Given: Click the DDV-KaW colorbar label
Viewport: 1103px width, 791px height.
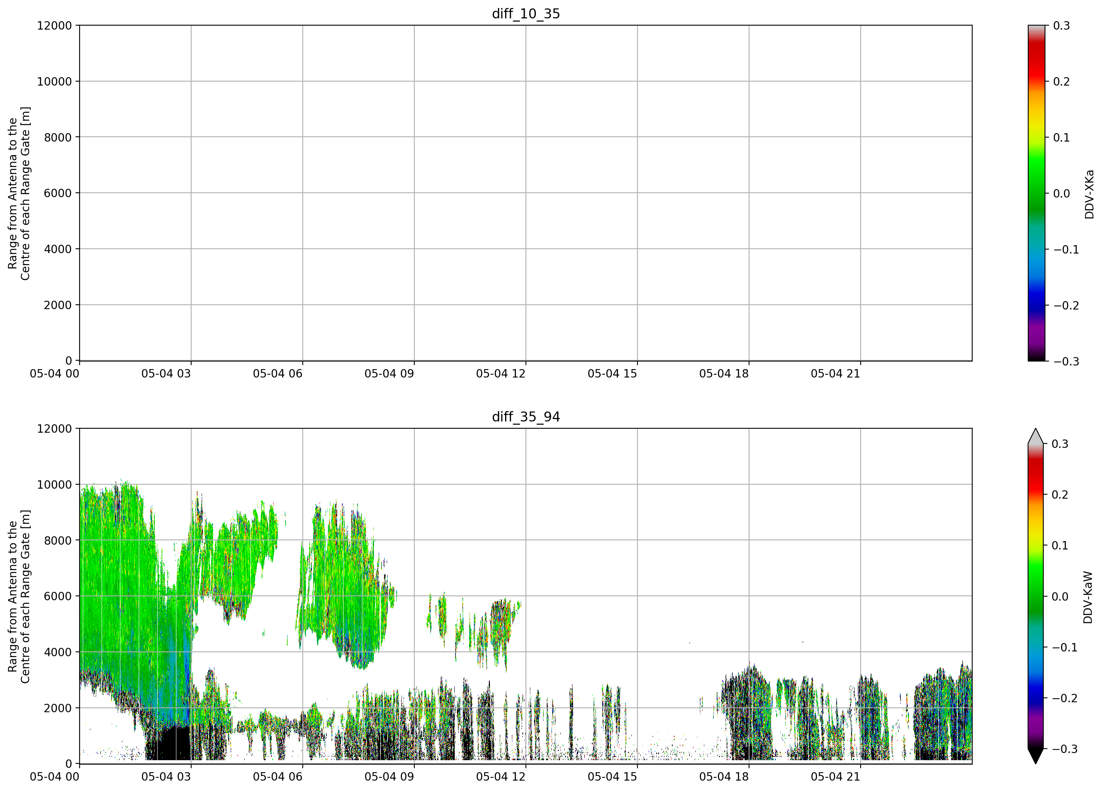Looking at the screenshot, I should point(1089,597).
